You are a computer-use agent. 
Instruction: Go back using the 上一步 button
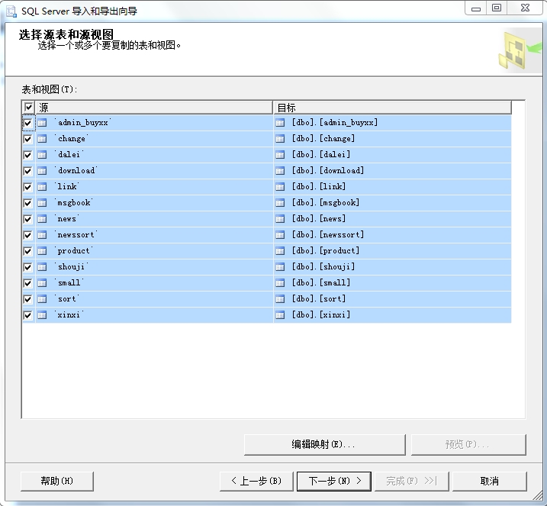coord(256,481)
